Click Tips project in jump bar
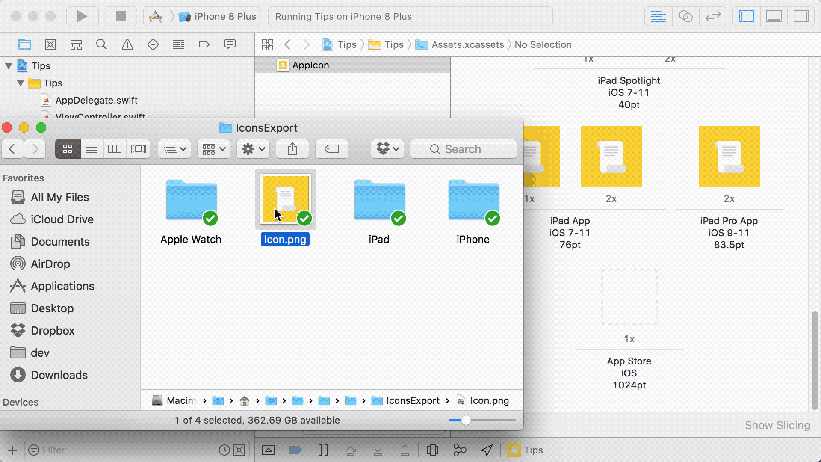Screen dimensions: 821x462 [340, 44]
